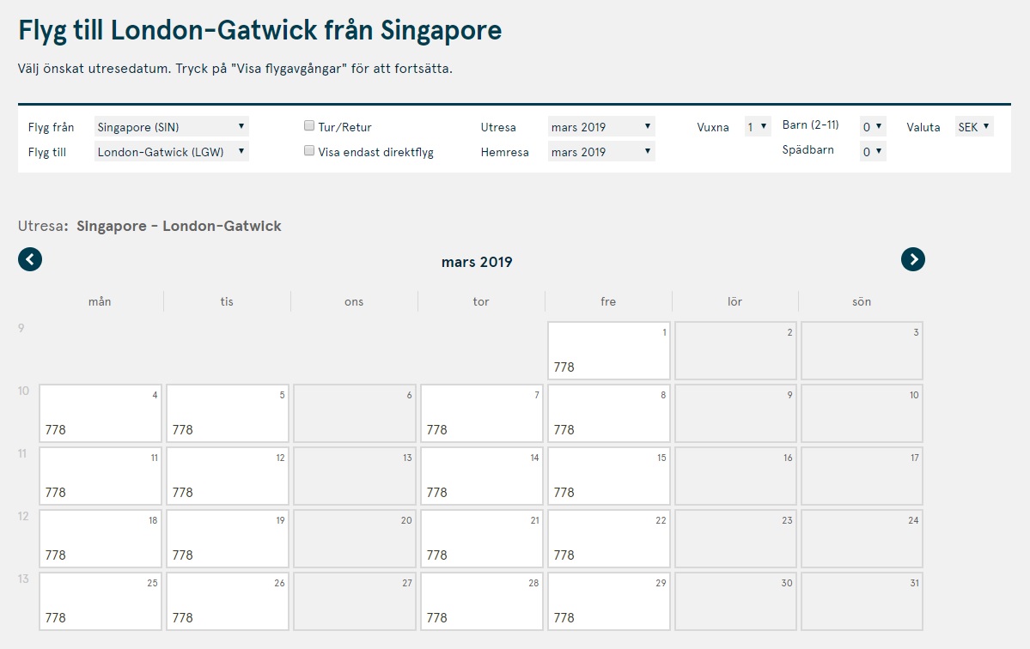This screenshot has width=1030, height=649.
Task: Click March 28 date cell
Action: click(x=482, y=601)
